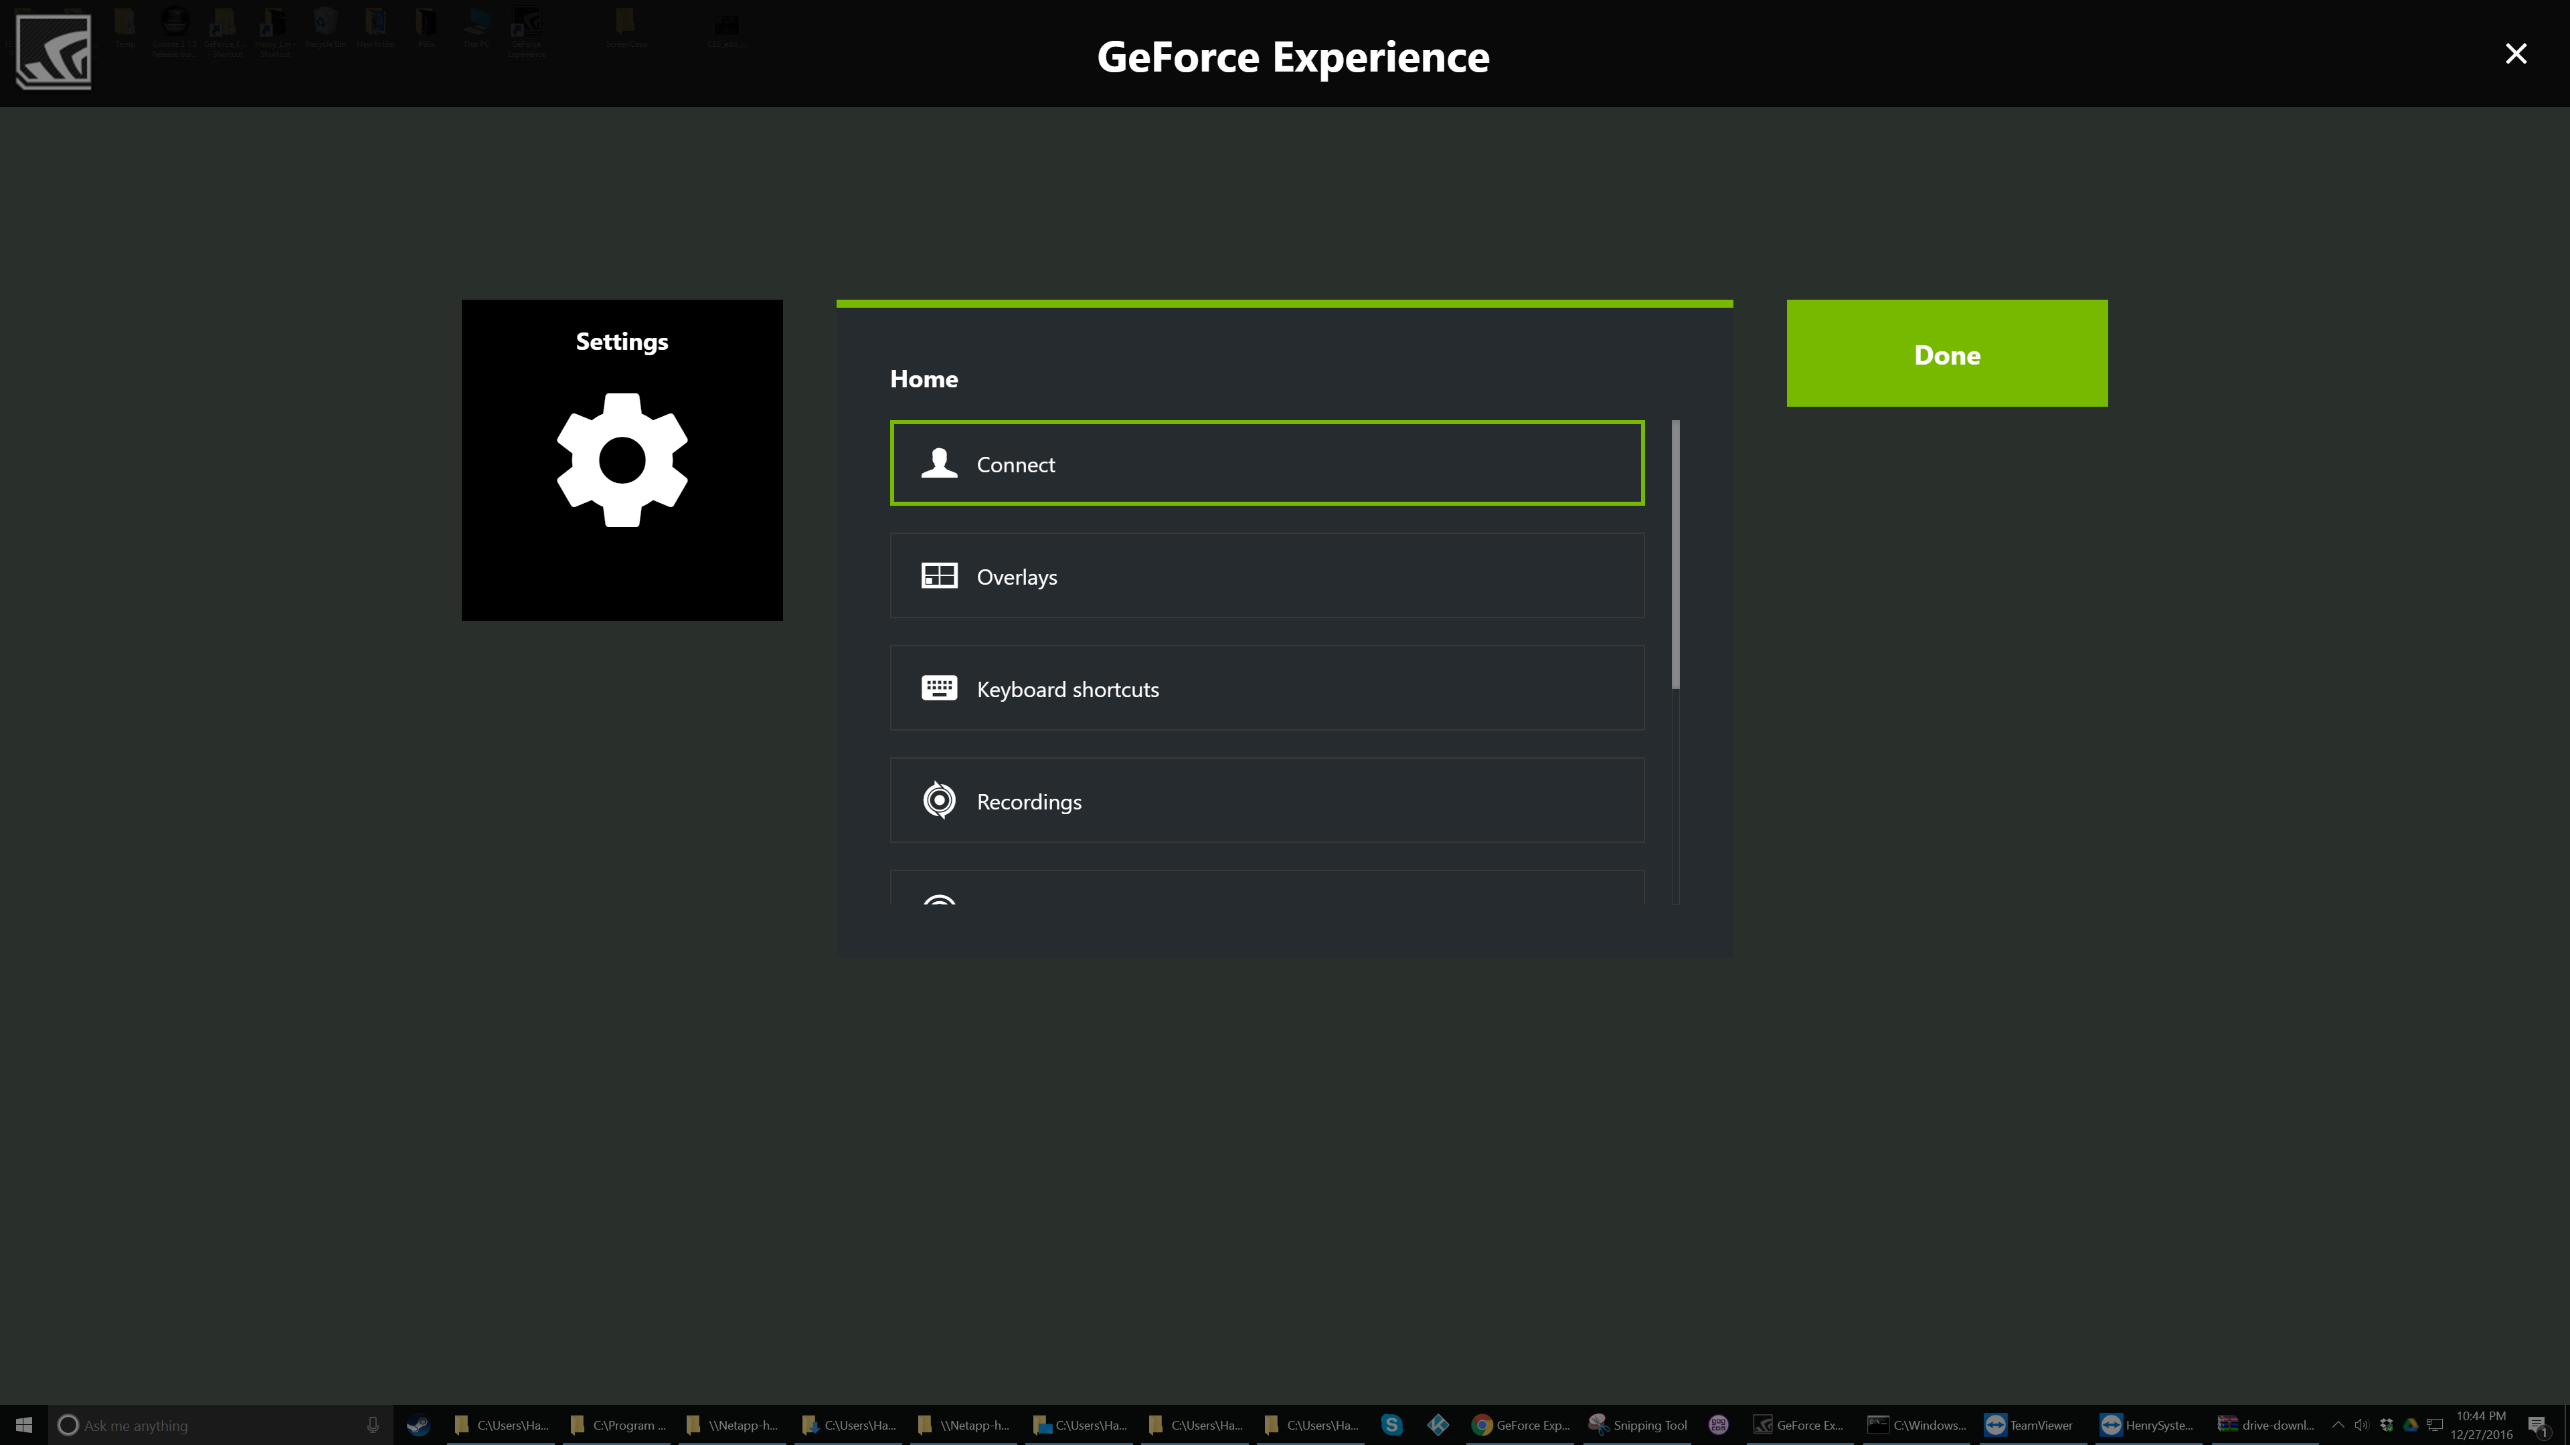Viewport: 2570px width, 1445px height.
Task: Open the Overlays settings entry
Action: pos(1267,575)
